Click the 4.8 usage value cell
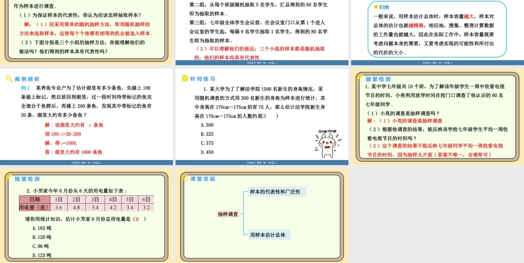The height and width of the screenshot is (263, 524). pos(76,208)
